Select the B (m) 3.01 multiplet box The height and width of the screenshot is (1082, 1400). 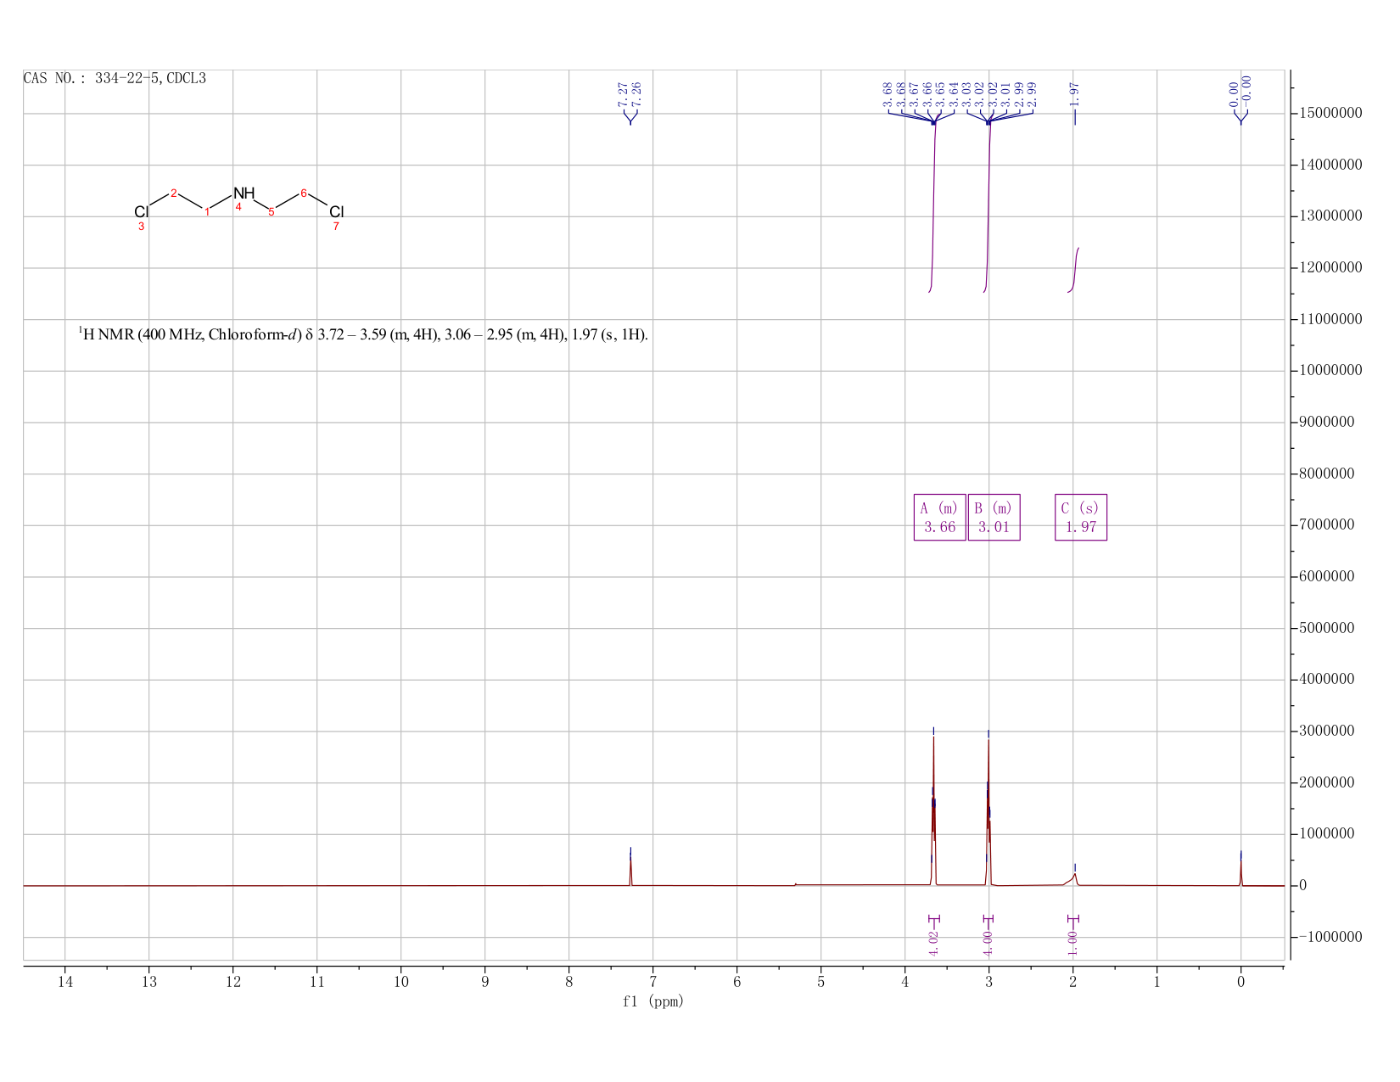pyautogui.click(x=994, y=517)
